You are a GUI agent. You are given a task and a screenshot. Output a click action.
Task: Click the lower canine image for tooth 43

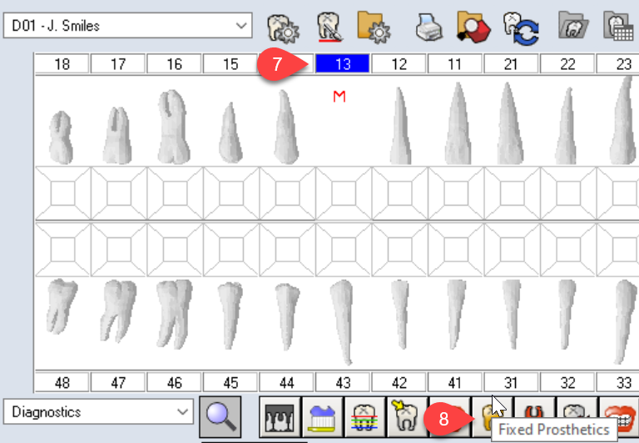pyautogui.click(x=341, y=322)
